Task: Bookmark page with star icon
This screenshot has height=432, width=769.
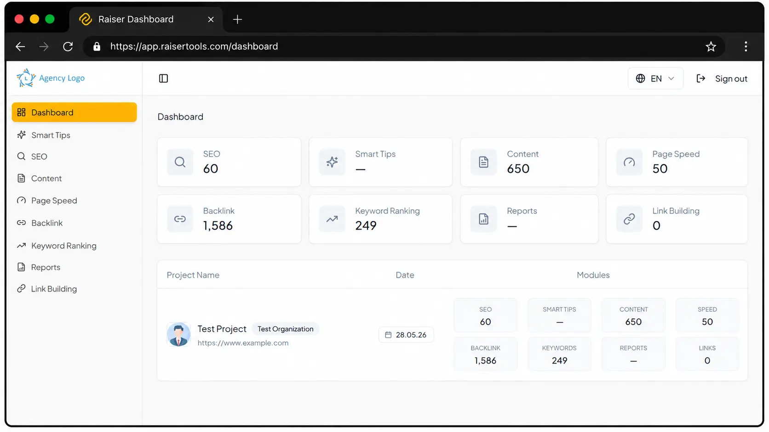Action: pyautogui.click(x=711, y=46)
